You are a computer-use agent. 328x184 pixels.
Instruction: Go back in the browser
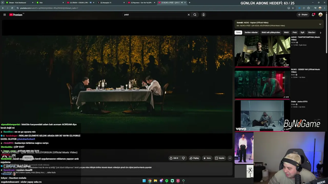[x=3, y=8]
